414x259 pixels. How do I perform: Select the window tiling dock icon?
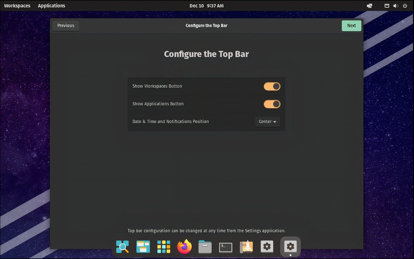[x=143, y=247]
